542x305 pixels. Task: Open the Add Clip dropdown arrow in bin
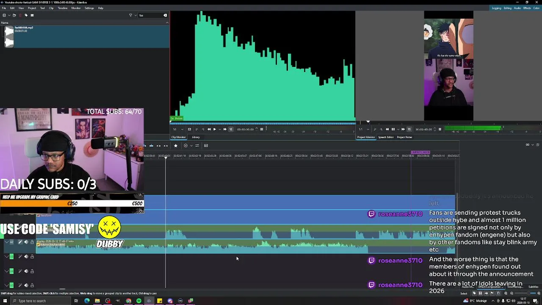pyautogui.click(x=9, y=15)
